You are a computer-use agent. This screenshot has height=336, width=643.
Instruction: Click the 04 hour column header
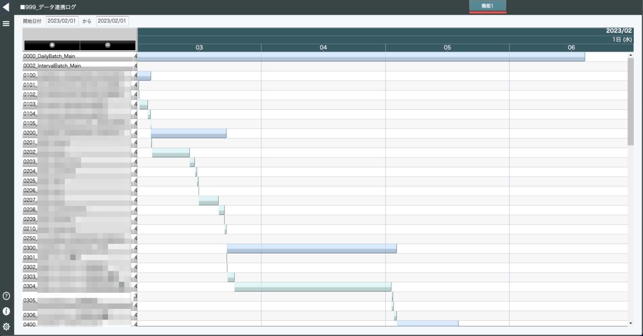(323, 48)
